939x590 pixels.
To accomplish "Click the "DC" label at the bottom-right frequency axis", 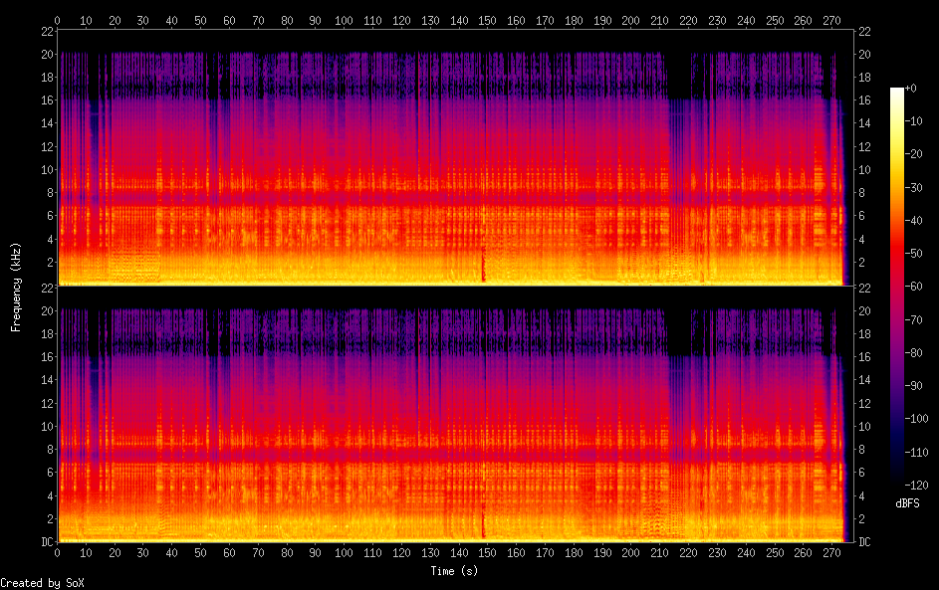I will [x=863, y=541].
